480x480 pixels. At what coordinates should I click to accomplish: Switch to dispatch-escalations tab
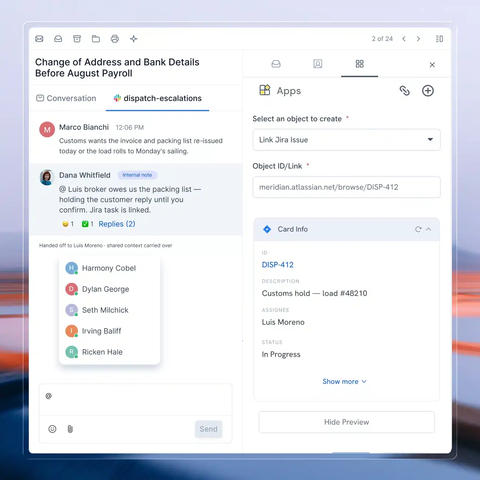tap(158, 98)
